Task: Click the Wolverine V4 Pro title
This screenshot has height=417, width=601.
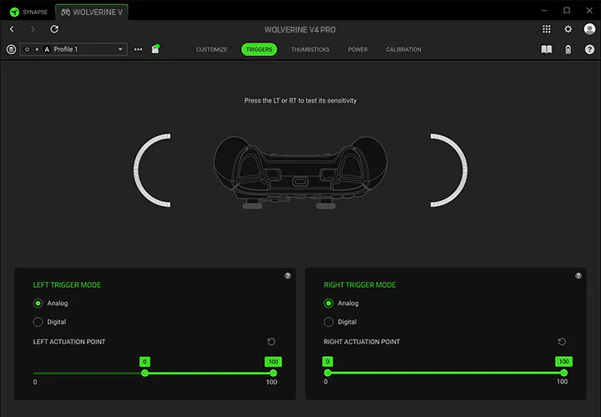Action: tap(300, 29)
